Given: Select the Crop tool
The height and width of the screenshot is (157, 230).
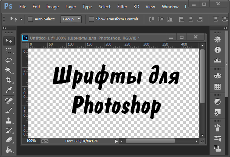Looking at the screenshot, I should (x=9, y=80).
